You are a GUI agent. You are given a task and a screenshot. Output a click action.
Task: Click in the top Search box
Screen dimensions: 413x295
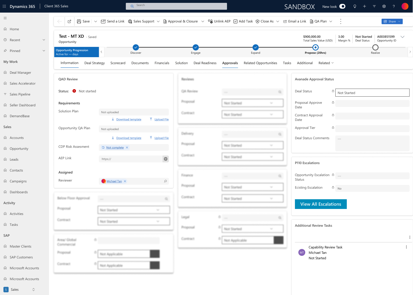point(176,6)
